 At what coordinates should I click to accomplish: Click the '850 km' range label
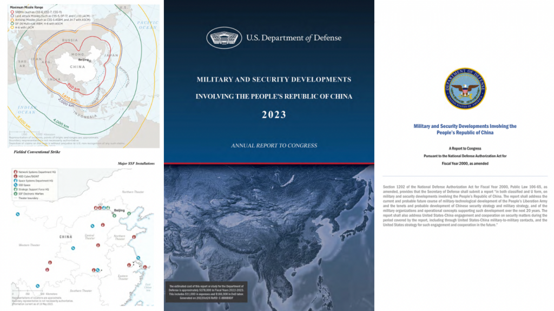point(74,87)
